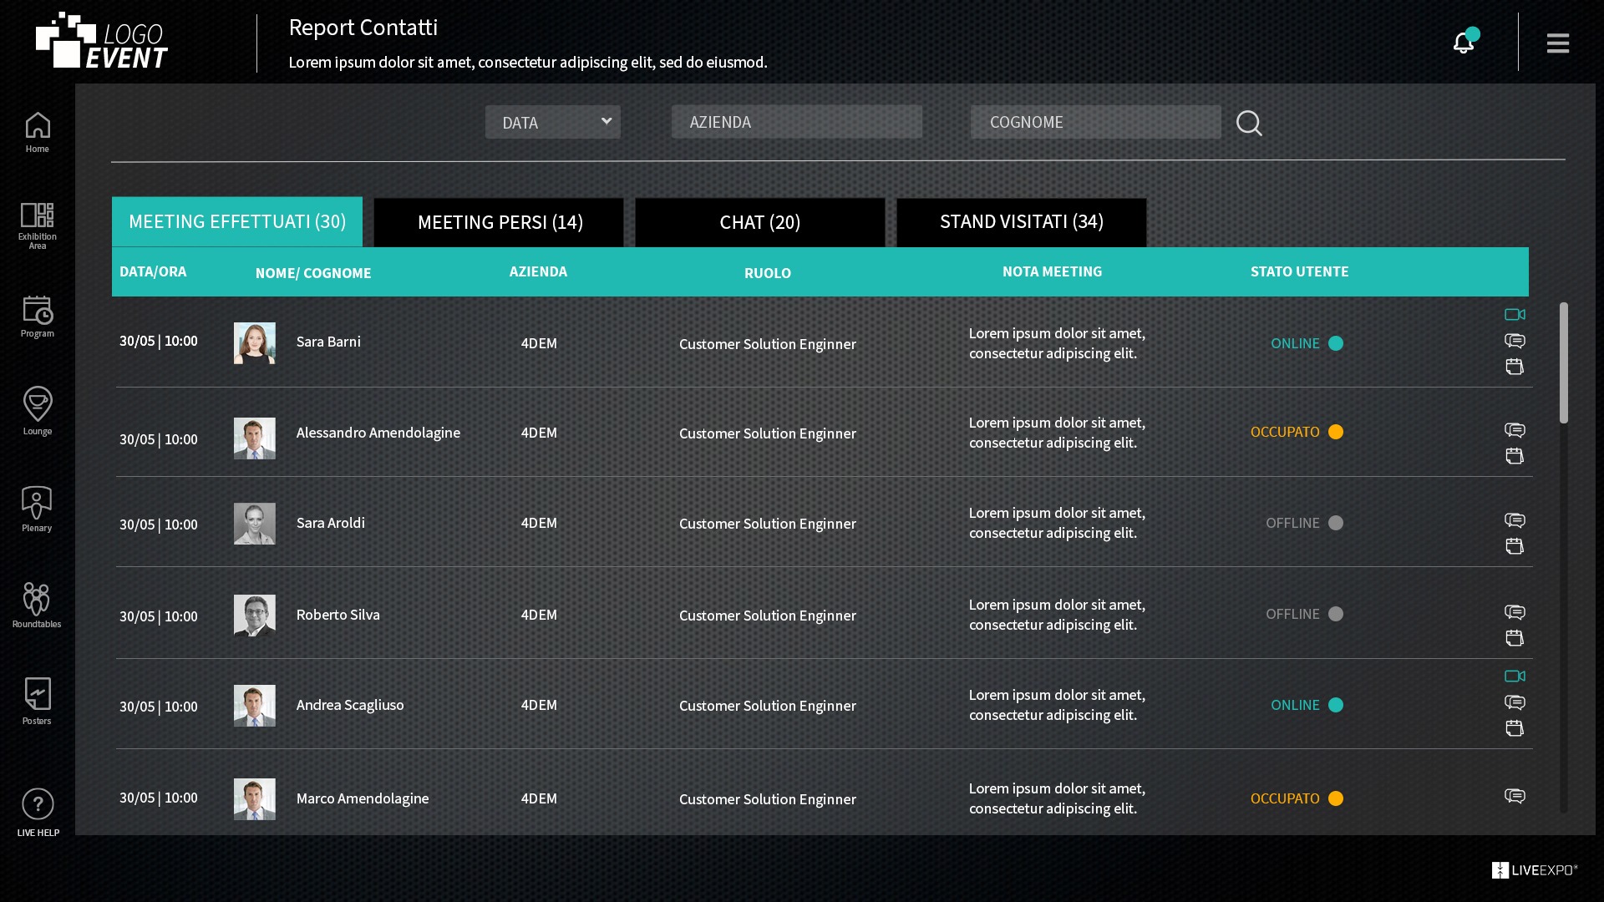Screen dimensions: 1604x902
Task: Open the hamburger menu icon
Action: 1557,43
